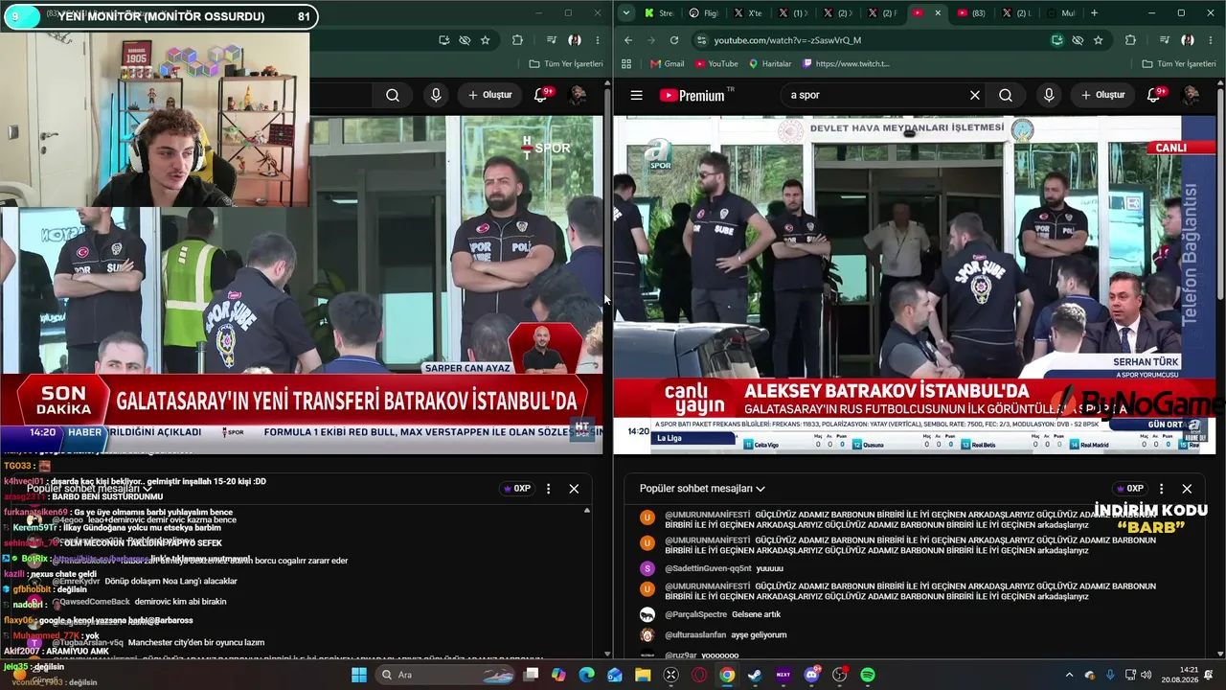Expand 'Popüler sohbet mesajları' dropdown in right window
Image resolution: width=1226 pixels, height=690 pixels.
click(x=702, y=489)
